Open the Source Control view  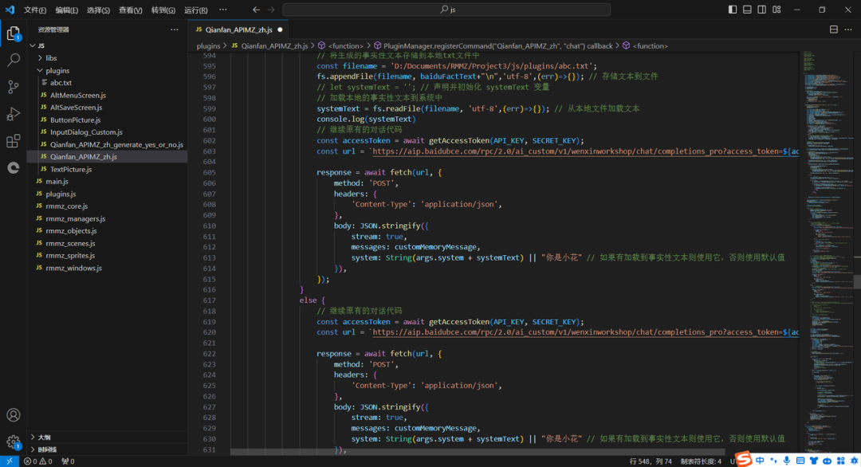click(x=14, y=87)
